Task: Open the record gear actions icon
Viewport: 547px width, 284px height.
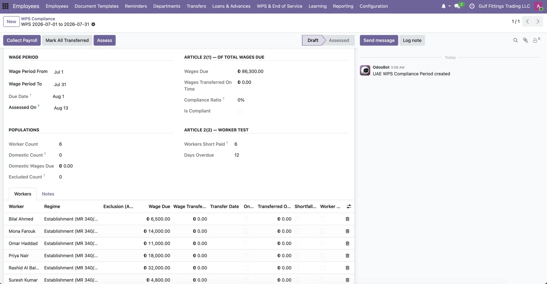Action: 93,24
